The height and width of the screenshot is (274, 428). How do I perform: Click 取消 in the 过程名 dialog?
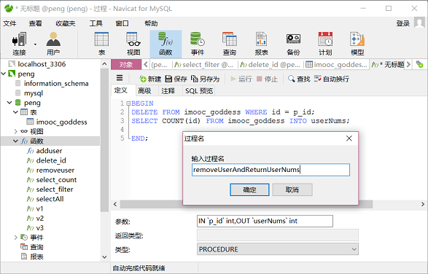[292, 189]
